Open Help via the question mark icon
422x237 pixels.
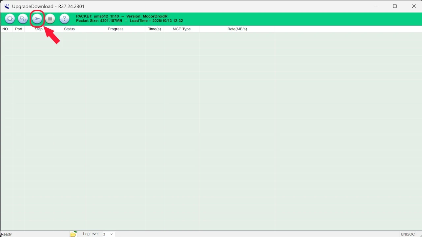click(64, 19)
